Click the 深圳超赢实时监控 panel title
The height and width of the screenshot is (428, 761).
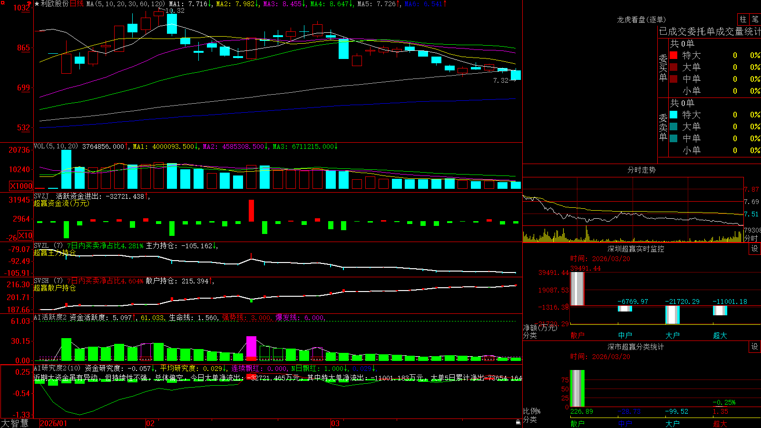(635, 249)
